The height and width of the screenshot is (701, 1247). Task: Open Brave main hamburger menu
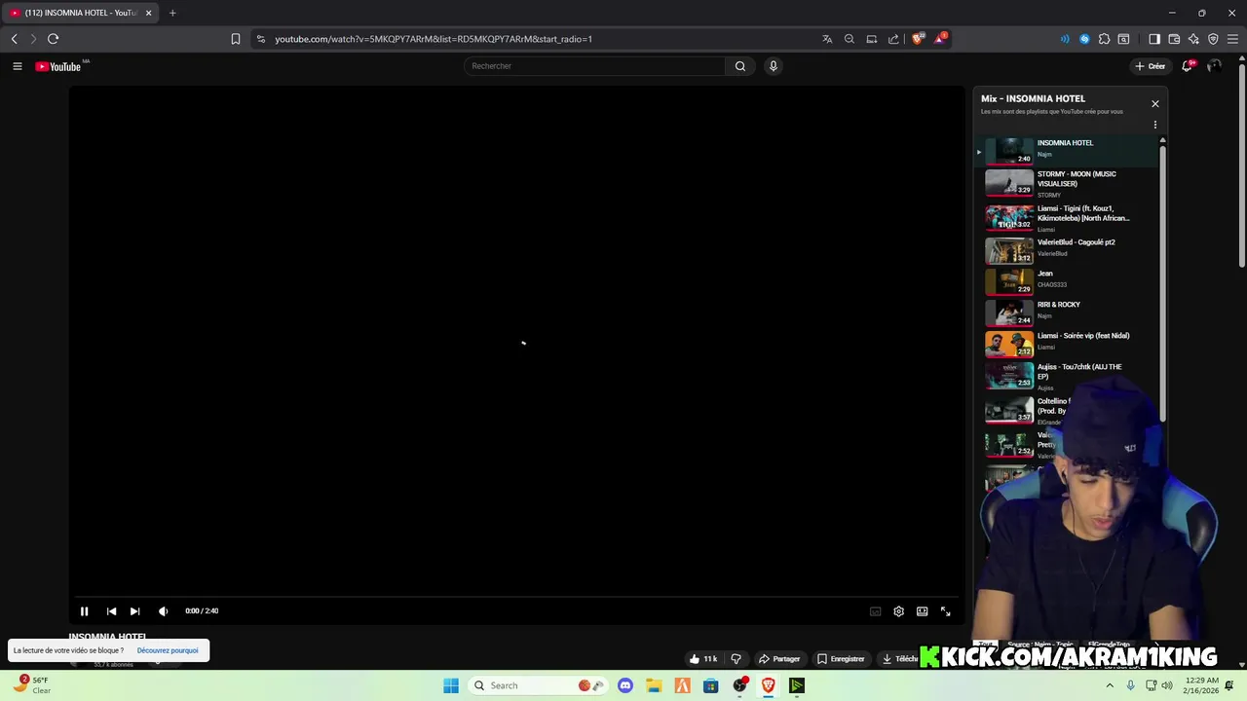pyautogui.click(x=1232, y=39)
